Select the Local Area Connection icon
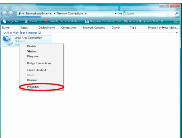This screenshot has width=182, height=138. [x=8, y=41]
